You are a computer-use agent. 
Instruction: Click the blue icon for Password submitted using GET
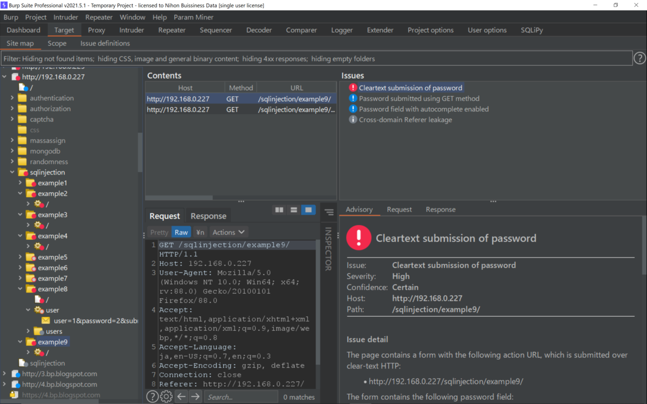tap(353, 99)
